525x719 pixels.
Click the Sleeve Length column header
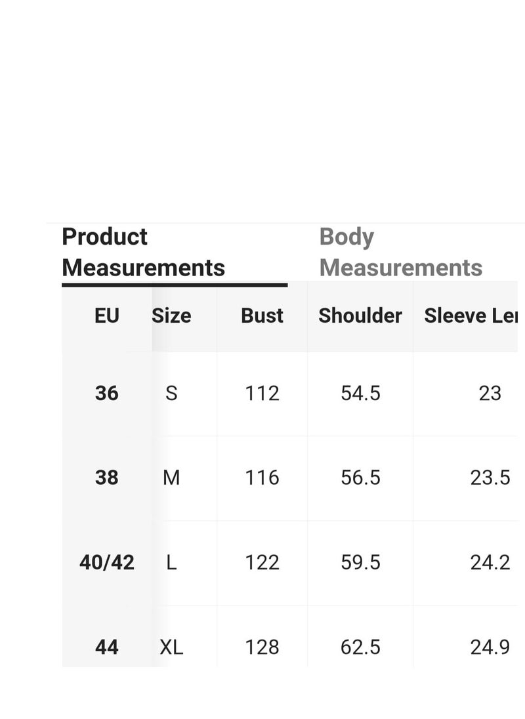click(471, 316)
